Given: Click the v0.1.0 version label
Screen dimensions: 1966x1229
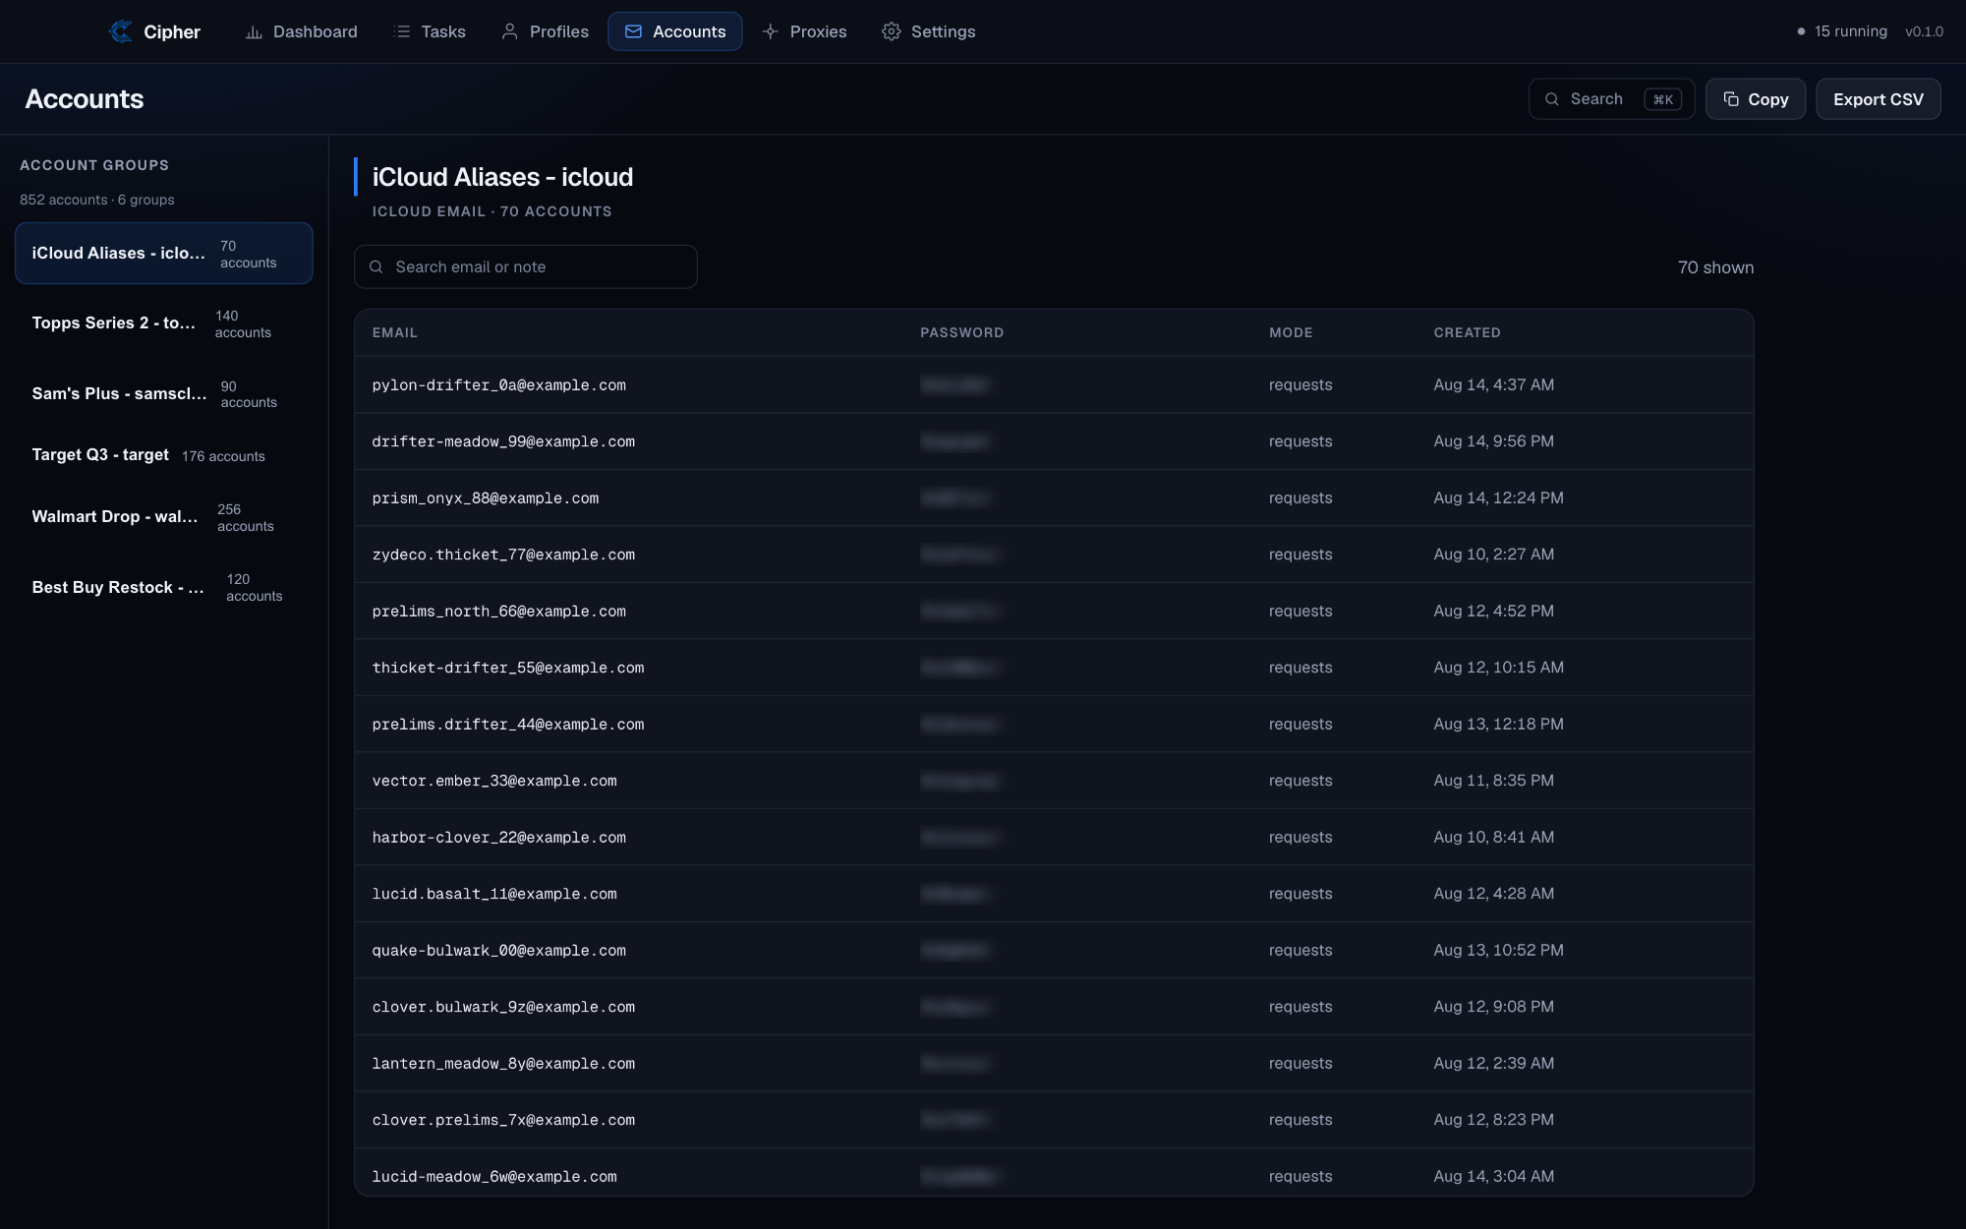Looking at the screenshot, I should click(x=1924, y=31).
